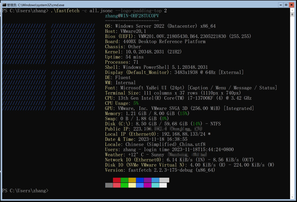Click the Chassis: Other line
297x202 pixels.
click(123, 46)
